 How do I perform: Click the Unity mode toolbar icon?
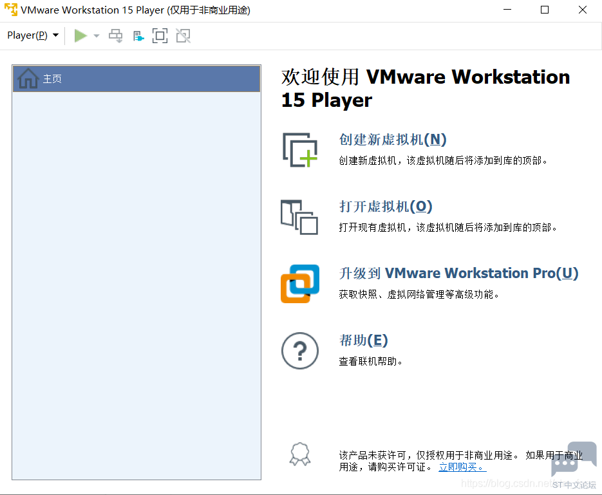[x=183, y=35]
